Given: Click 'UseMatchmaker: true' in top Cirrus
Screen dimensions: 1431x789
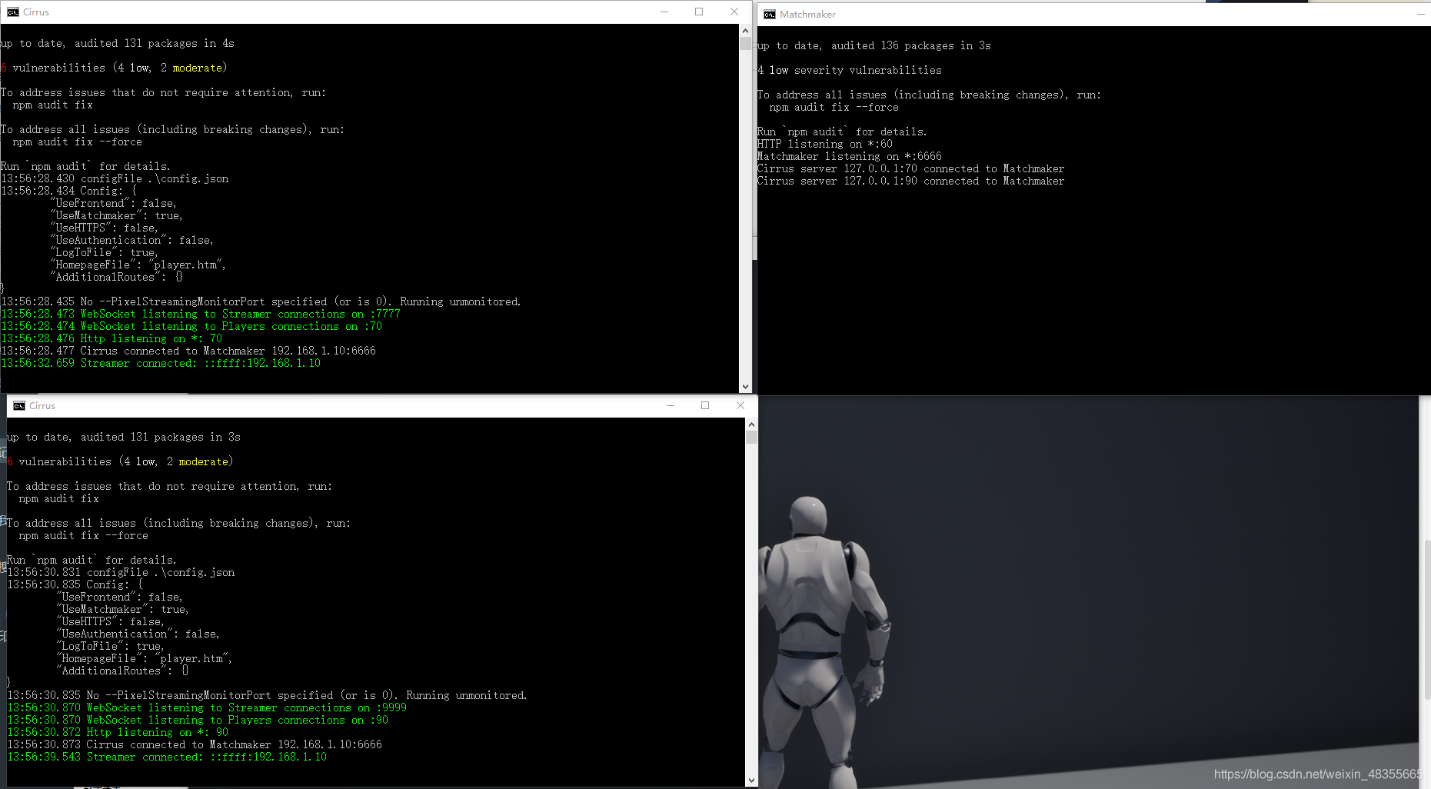Looking at the screenshot, I should click(x=117, y=215).
